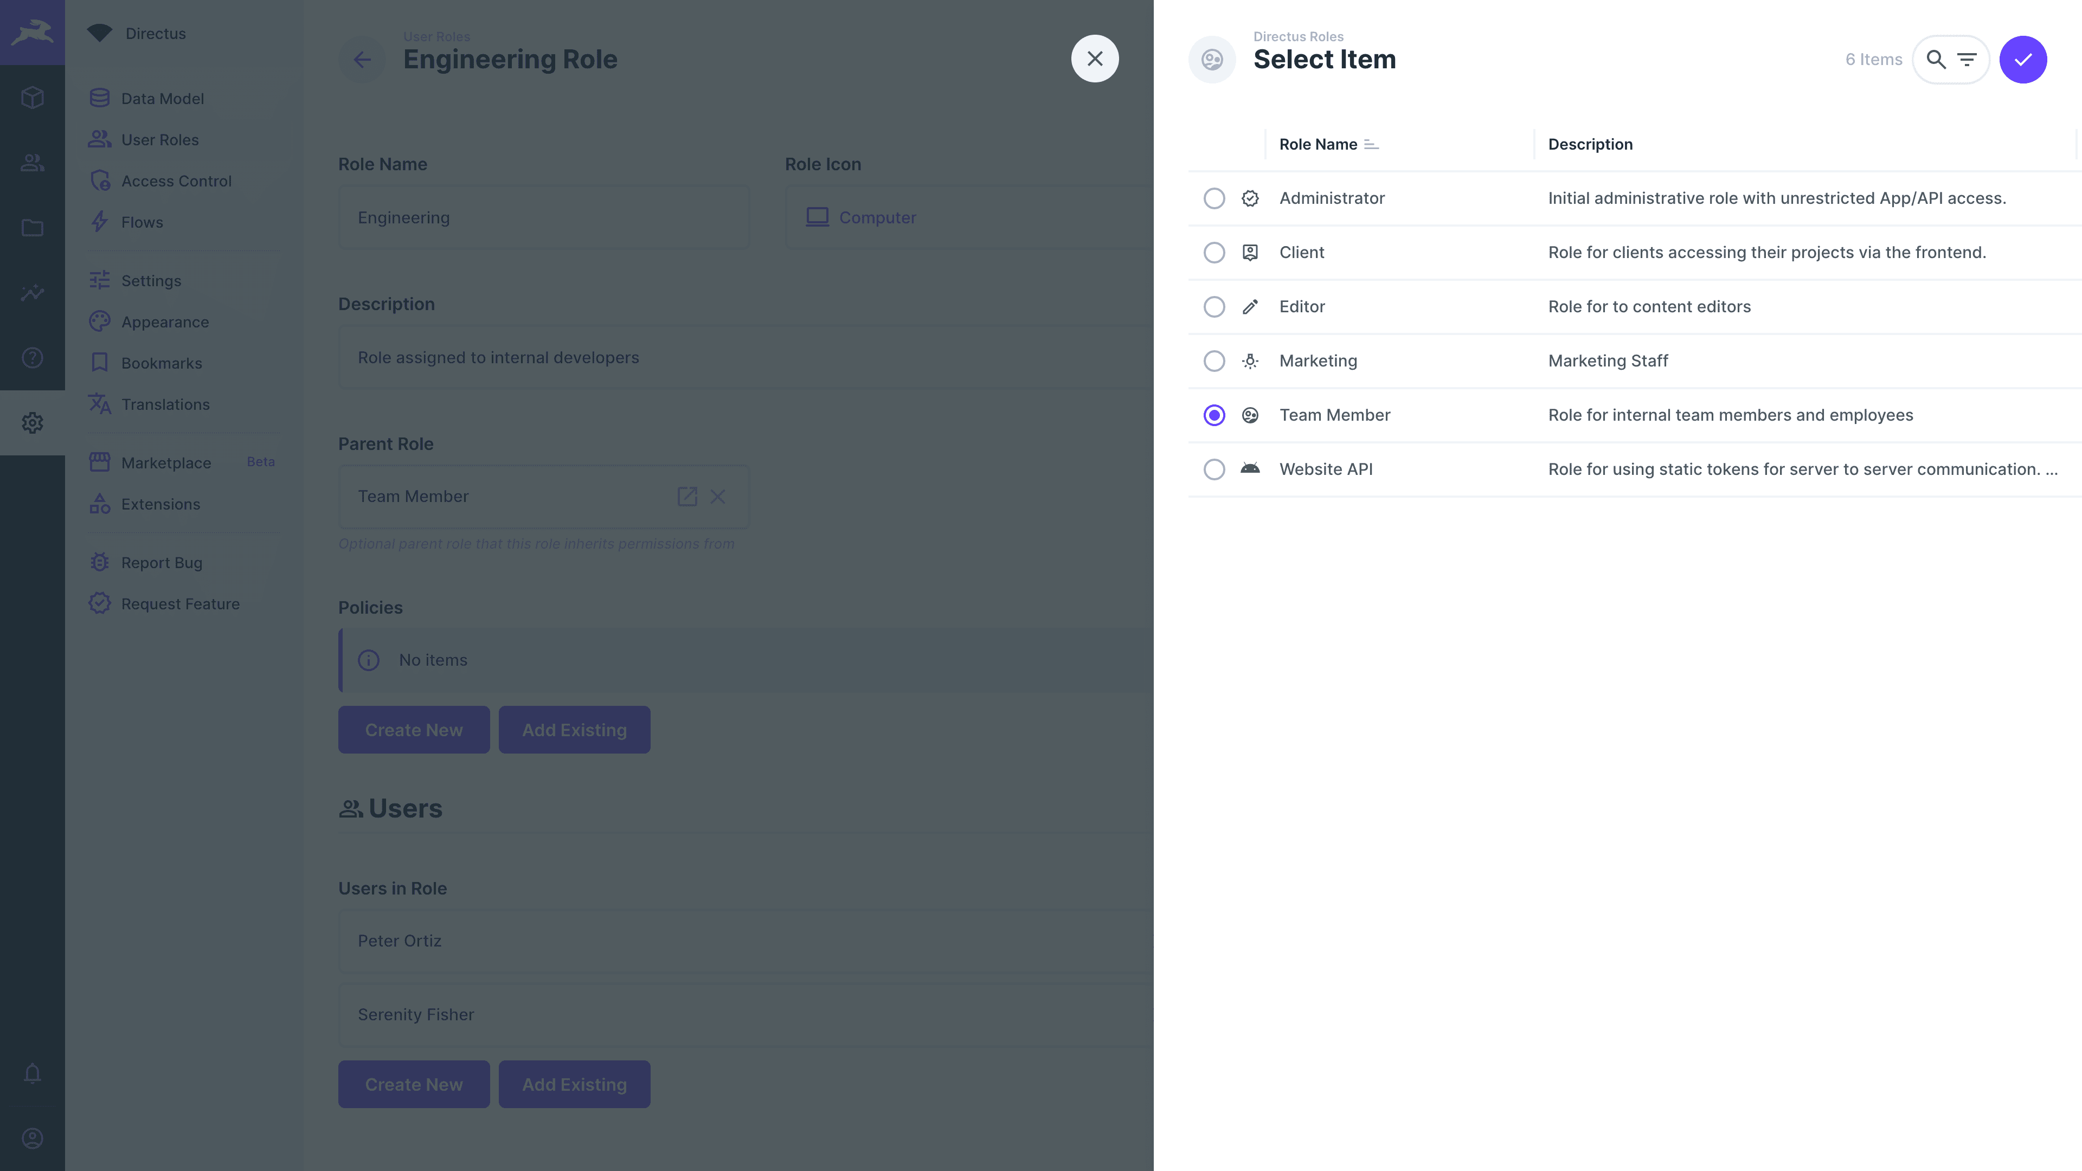The image size is (2082, 1171).
Task: Select the Website API radio button
Action: pos(1214,469)
